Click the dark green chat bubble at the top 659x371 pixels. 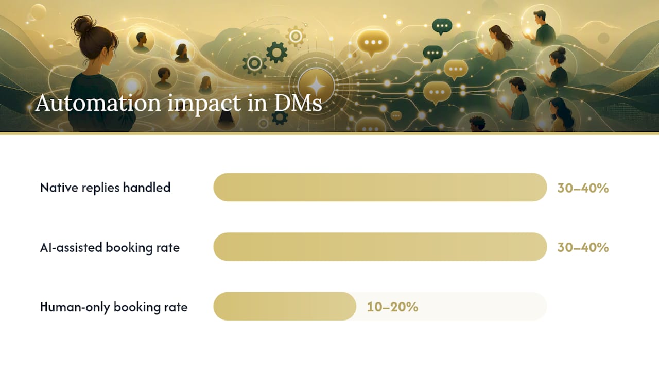[442, 26]
